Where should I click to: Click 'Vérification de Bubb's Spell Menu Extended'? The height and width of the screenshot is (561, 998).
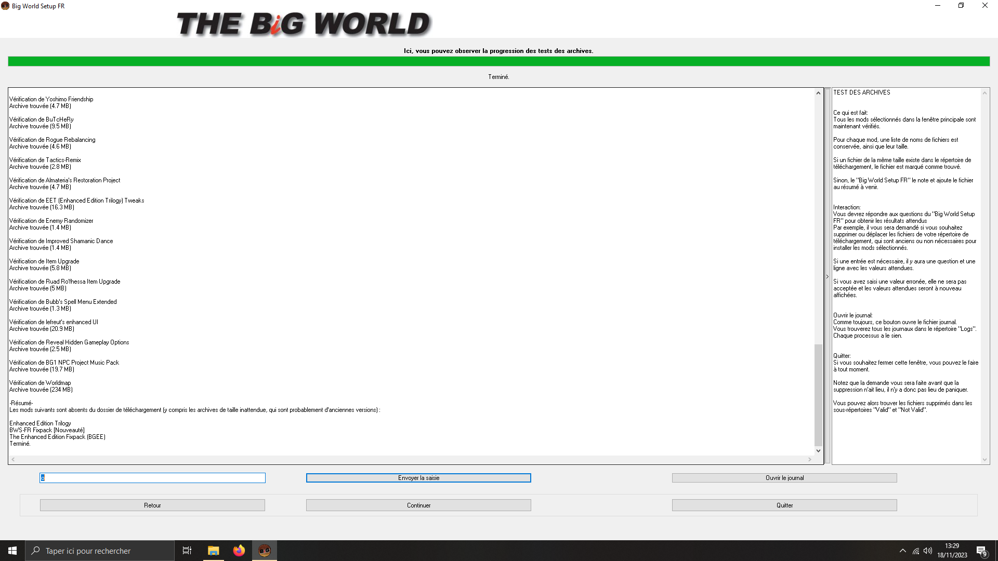tap(63, 302)
